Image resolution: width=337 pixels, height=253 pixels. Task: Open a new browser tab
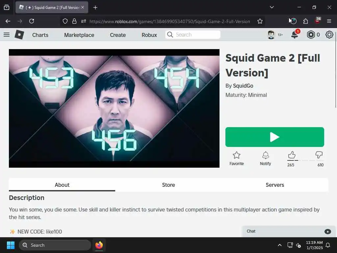click(x=95, y=8)
